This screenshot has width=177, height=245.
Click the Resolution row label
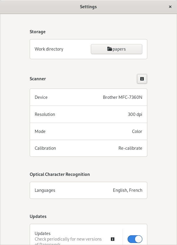click(x=45, y=114)
